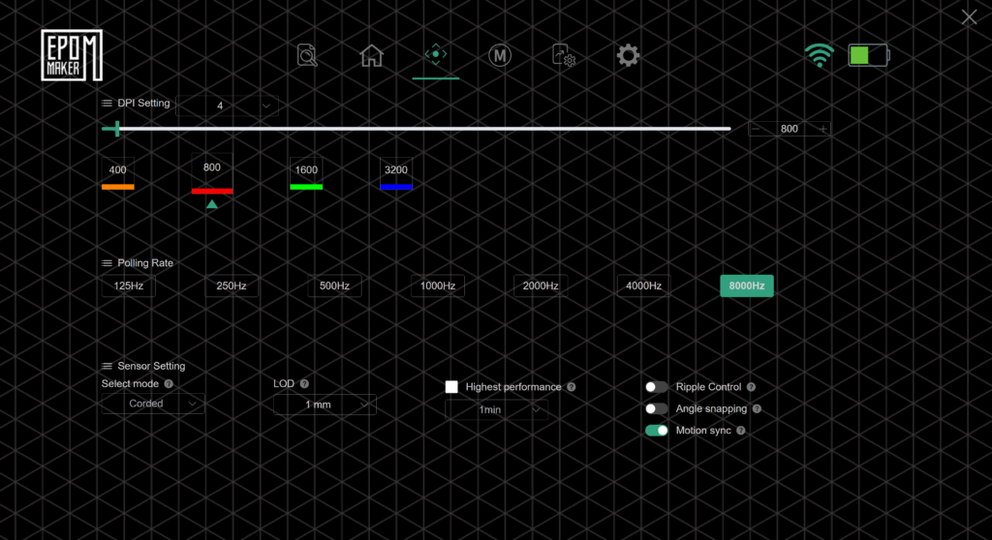
Task: Click the plus button beside DPI value 800
Action: click(x=823, y=129)
